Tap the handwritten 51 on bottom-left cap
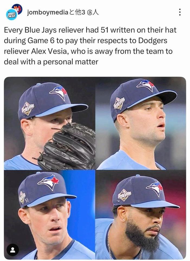 click(27, 201)
